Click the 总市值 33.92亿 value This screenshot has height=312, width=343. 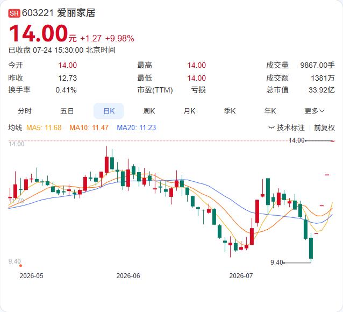click(321, 90)
